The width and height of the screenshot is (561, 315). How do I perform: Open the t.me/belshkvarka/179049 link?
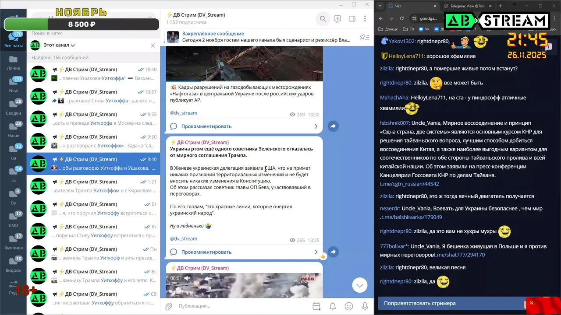pyautogui.click(x=411, y=217)
